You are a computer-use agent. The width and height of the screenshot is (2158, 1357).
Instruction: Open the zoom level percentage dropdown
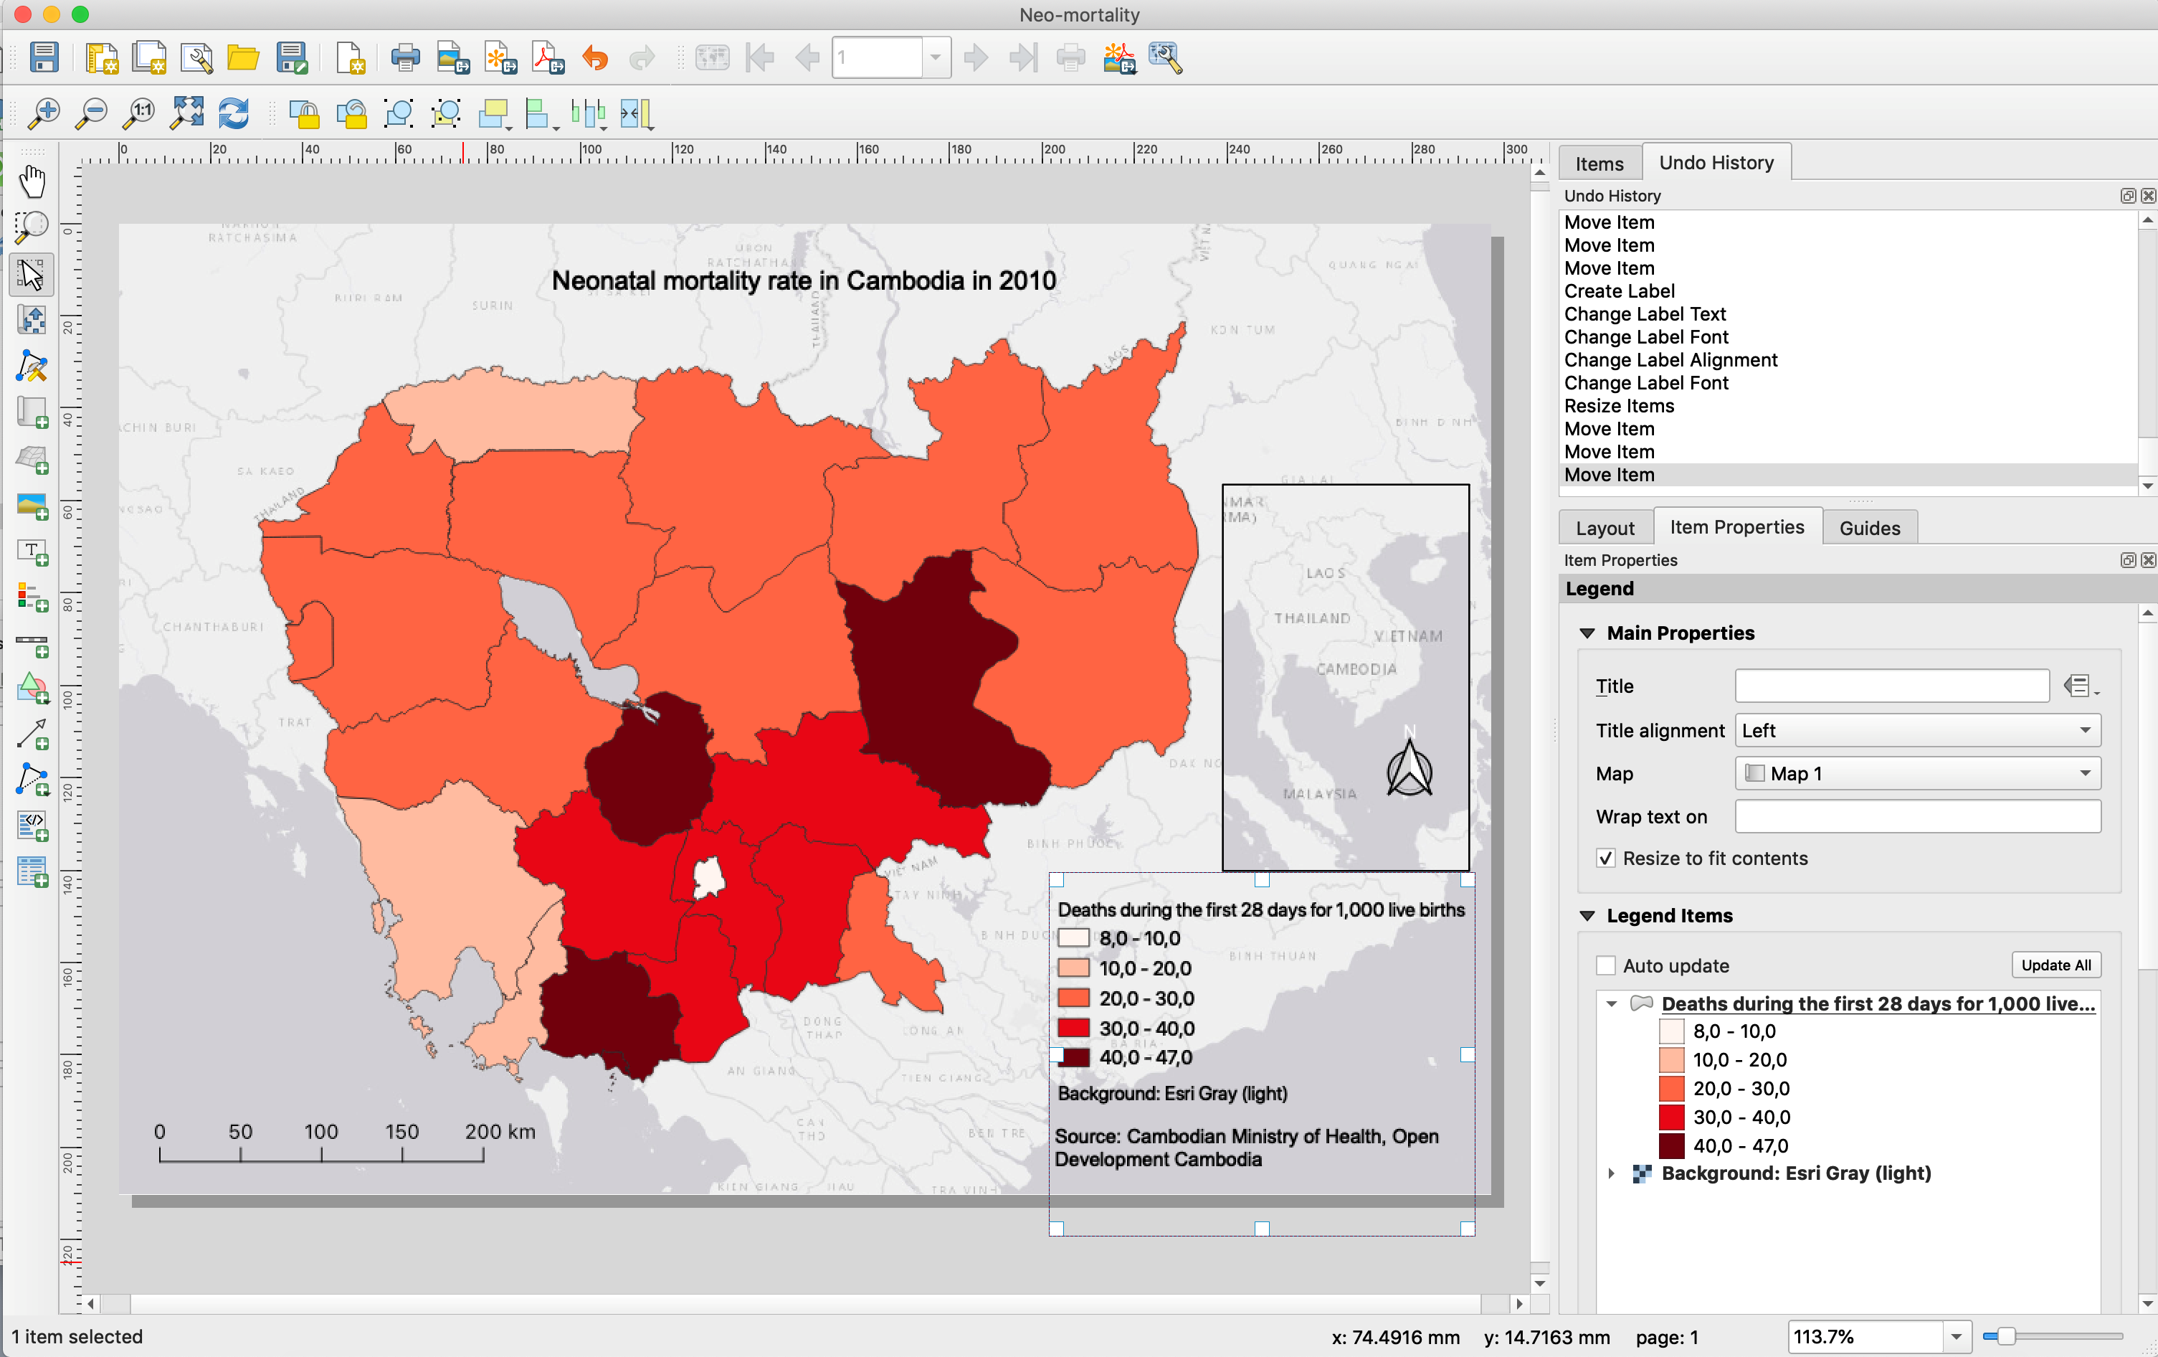(x=1957, y=1338)
